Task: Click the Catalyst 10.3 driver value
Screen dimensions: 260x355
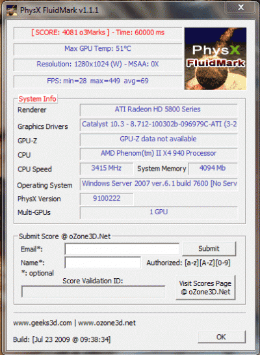Action: click(x=159, y=124)
